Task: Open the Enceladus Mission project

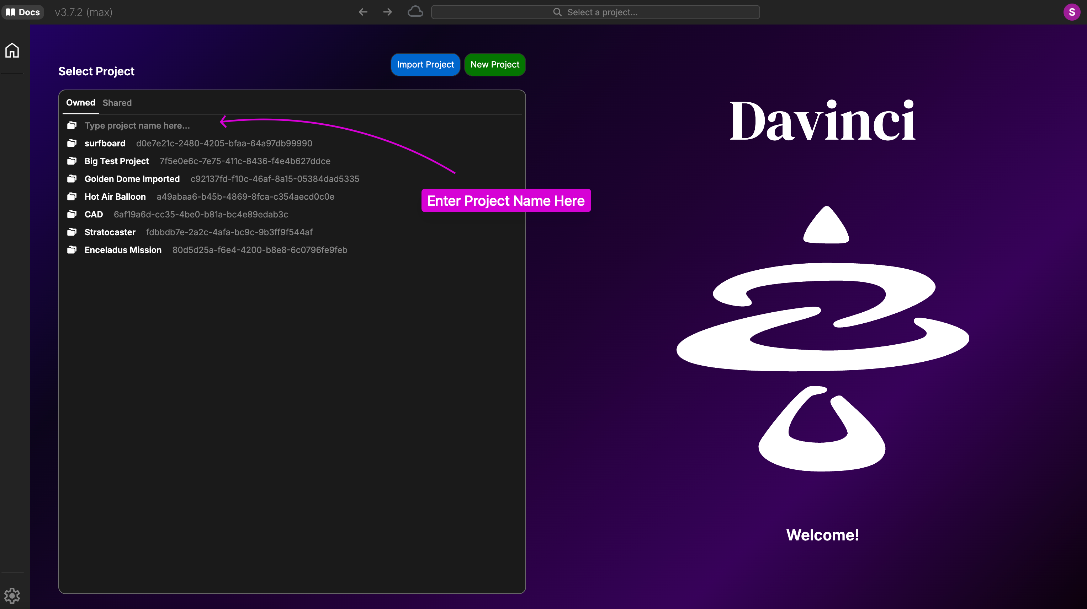Action: (x=123, y=250)
